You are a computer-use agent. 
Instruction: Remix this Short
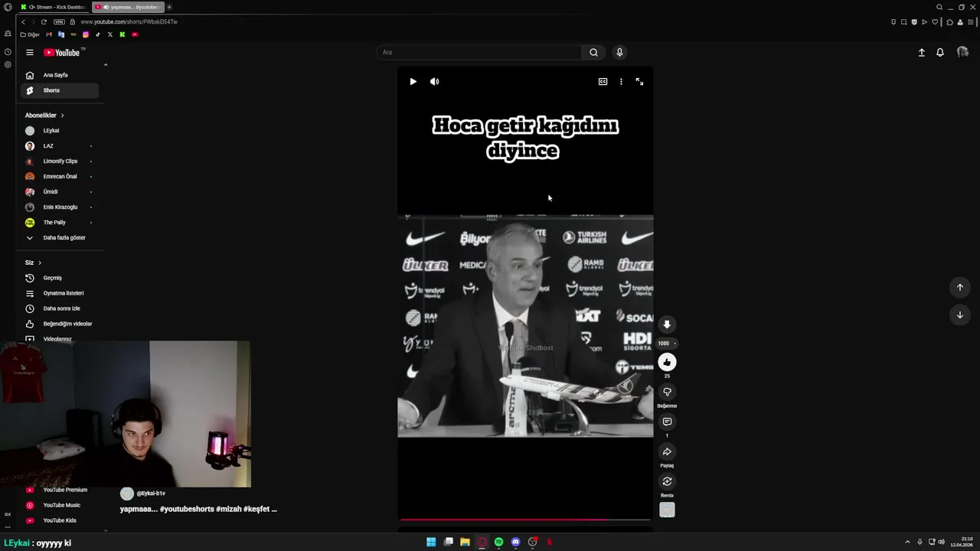[667, 481]
